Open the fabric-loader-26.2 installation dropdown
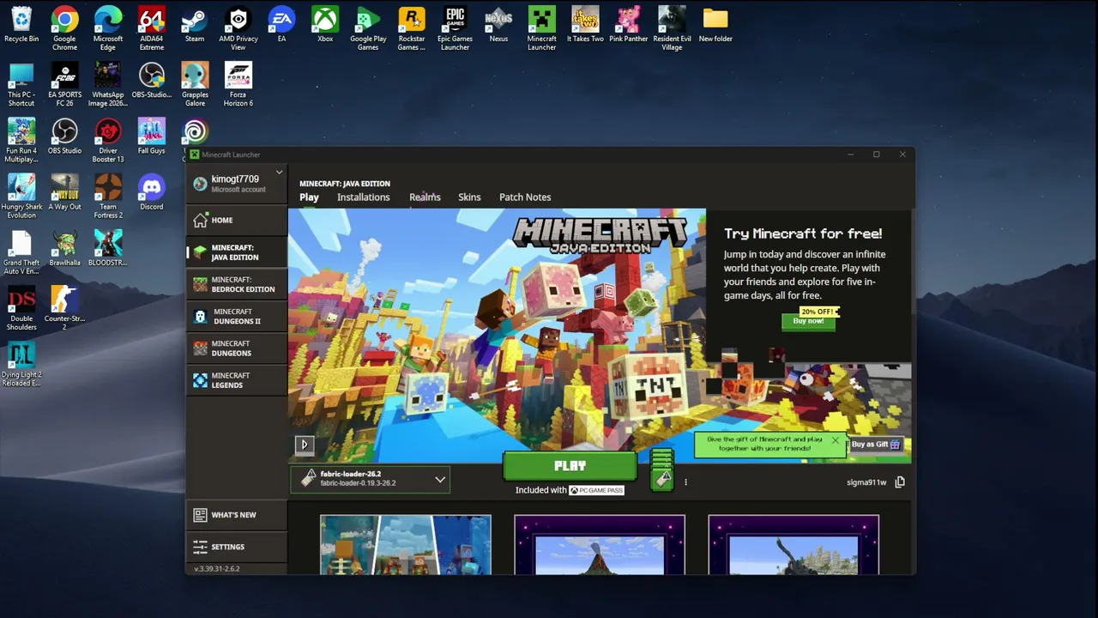 click(370, 479)
